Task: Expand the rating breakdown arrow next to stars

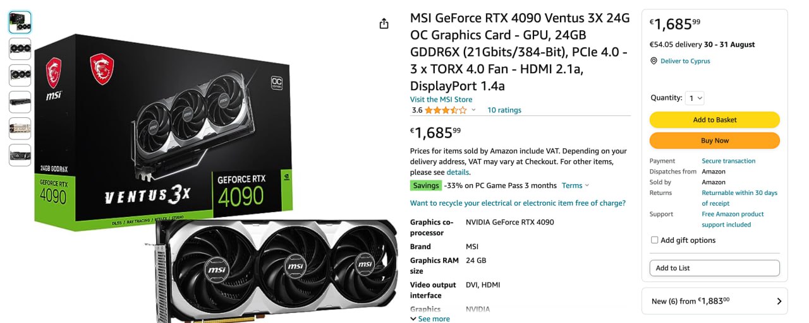Action: point(473,110)
